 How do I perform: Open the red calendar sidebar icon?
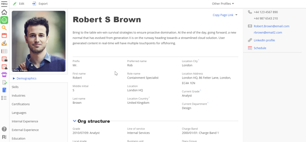pyautogui.click(x=4, y=36)
